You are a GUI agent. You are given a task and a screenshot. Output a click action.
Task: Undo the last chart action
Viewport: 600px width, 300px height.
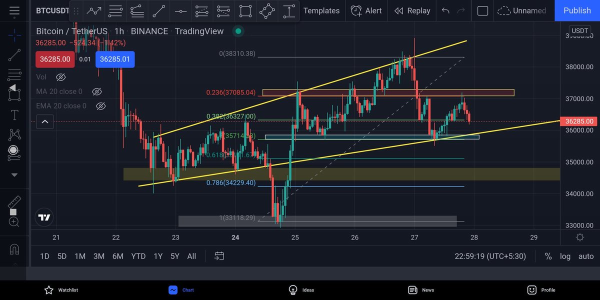click(445, 10)
